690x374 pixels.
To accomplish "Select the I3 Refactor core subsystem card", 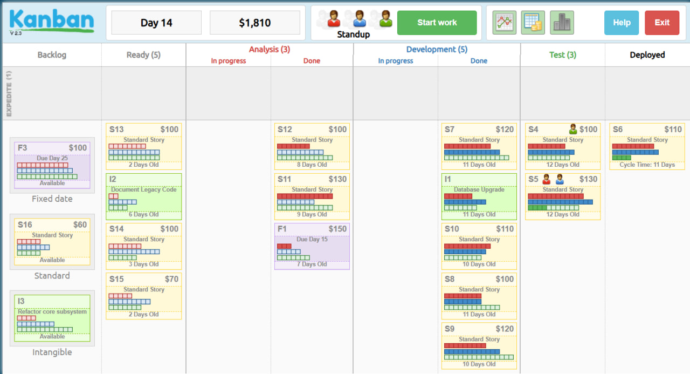I will tap(52, 318).
